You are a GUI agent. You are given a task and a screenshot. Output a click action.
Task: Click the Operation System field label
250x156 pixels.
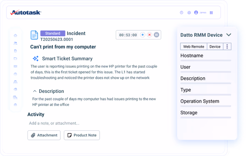[x=200, y=101]
